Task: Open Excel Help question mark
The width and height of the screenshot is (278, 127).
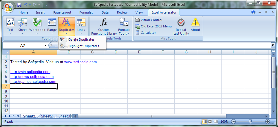Action: coord(253,12)
